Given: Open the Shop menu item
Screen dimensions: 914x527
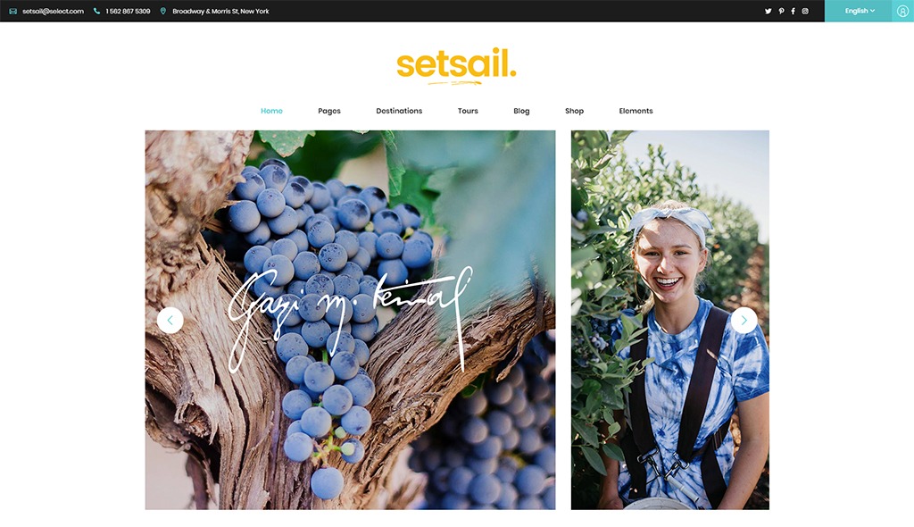Looking at the screenshot, I should coord(574,111).
